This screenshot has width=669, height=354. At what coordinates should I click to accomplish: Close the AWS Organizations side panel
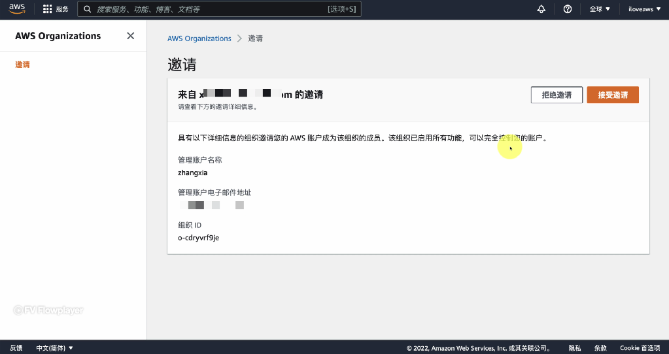click(x=131, y=36)
